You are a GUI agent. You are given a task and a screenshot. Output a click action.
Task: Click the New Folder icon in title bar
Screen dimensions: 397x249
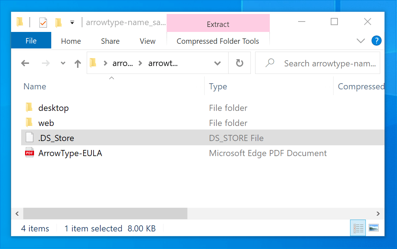pos(58,23)
